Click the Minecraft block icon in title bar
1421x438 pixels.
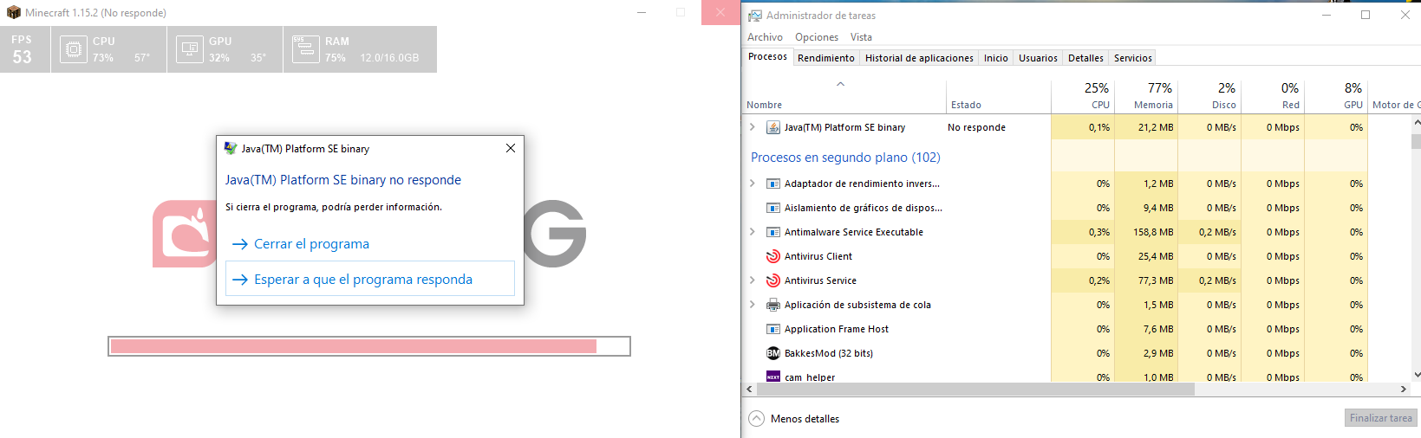pyautogui.click(x=13, y=13)
